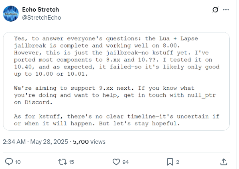The height and width of the screenshot is (169, 239).
Task: Click the 5,700 Views count
Action: (x=89, y=142)
